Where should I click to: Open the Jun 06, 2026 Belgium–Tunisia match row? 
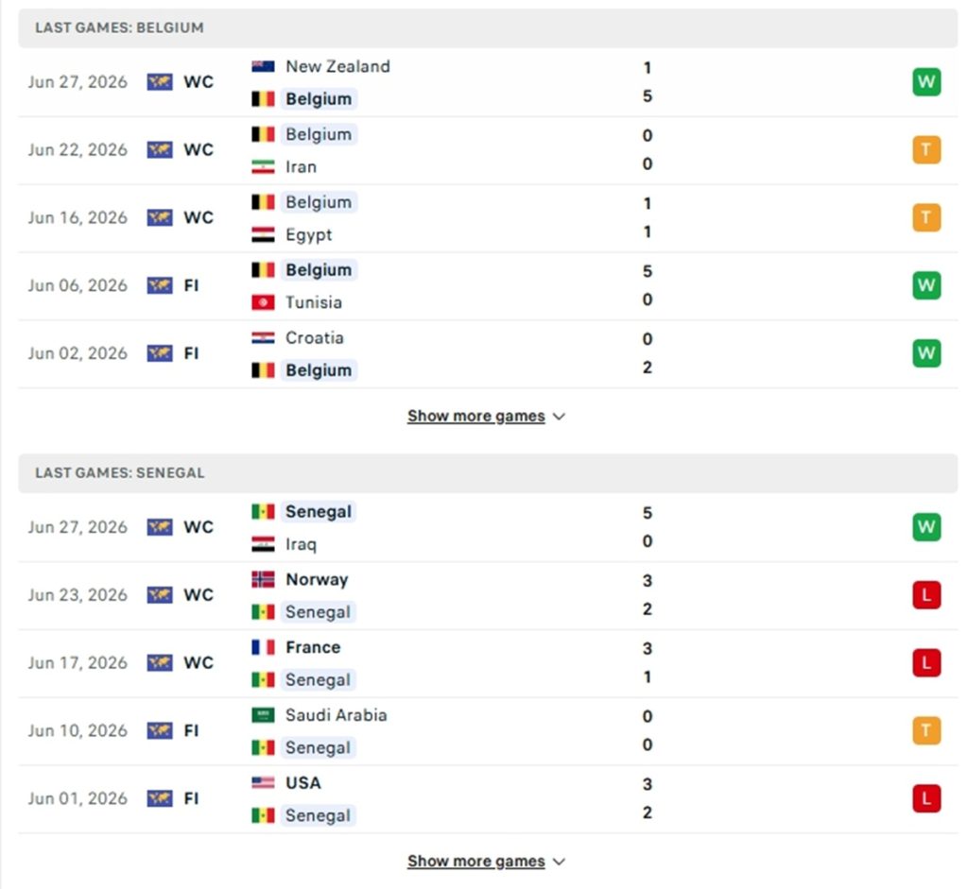pyautogui.click(x=488, y=286)
